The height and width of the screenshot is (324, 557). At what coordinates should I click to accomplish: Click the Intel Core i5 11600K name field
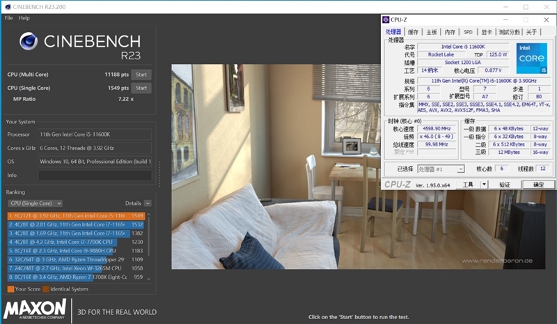tap(463, 47)
